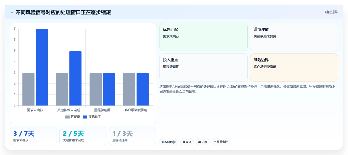Click the 实施难度 legend label
The height and width of the screenshot is (155, 348).
[95, 117]
